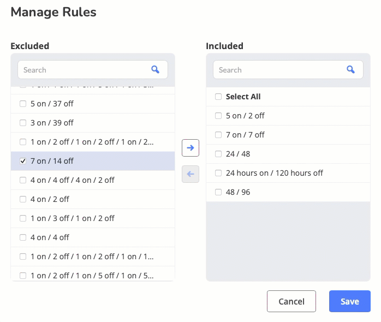Check the 5 on / 2 off checkbox
The image size is (381, 322).
point(218,116)
